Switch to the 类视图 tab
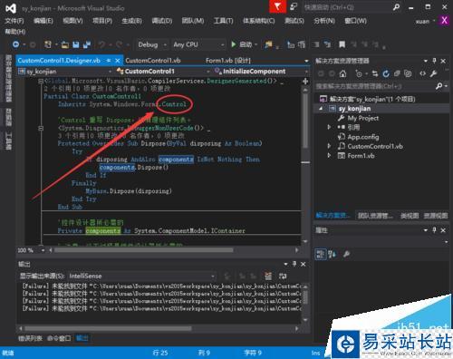Screen dimensions: 453x359 coord(410,216)
